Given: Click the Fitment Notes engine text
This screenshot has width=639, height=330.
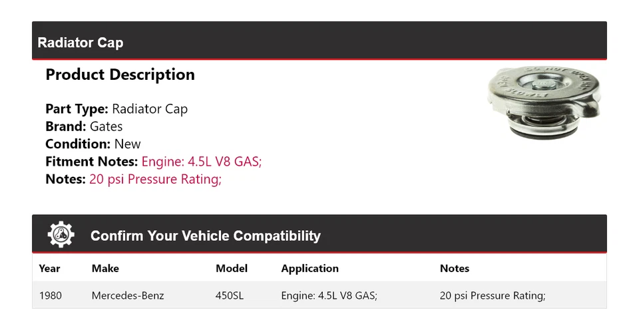Looking at the screenshot, I should [x=202, y=161].
